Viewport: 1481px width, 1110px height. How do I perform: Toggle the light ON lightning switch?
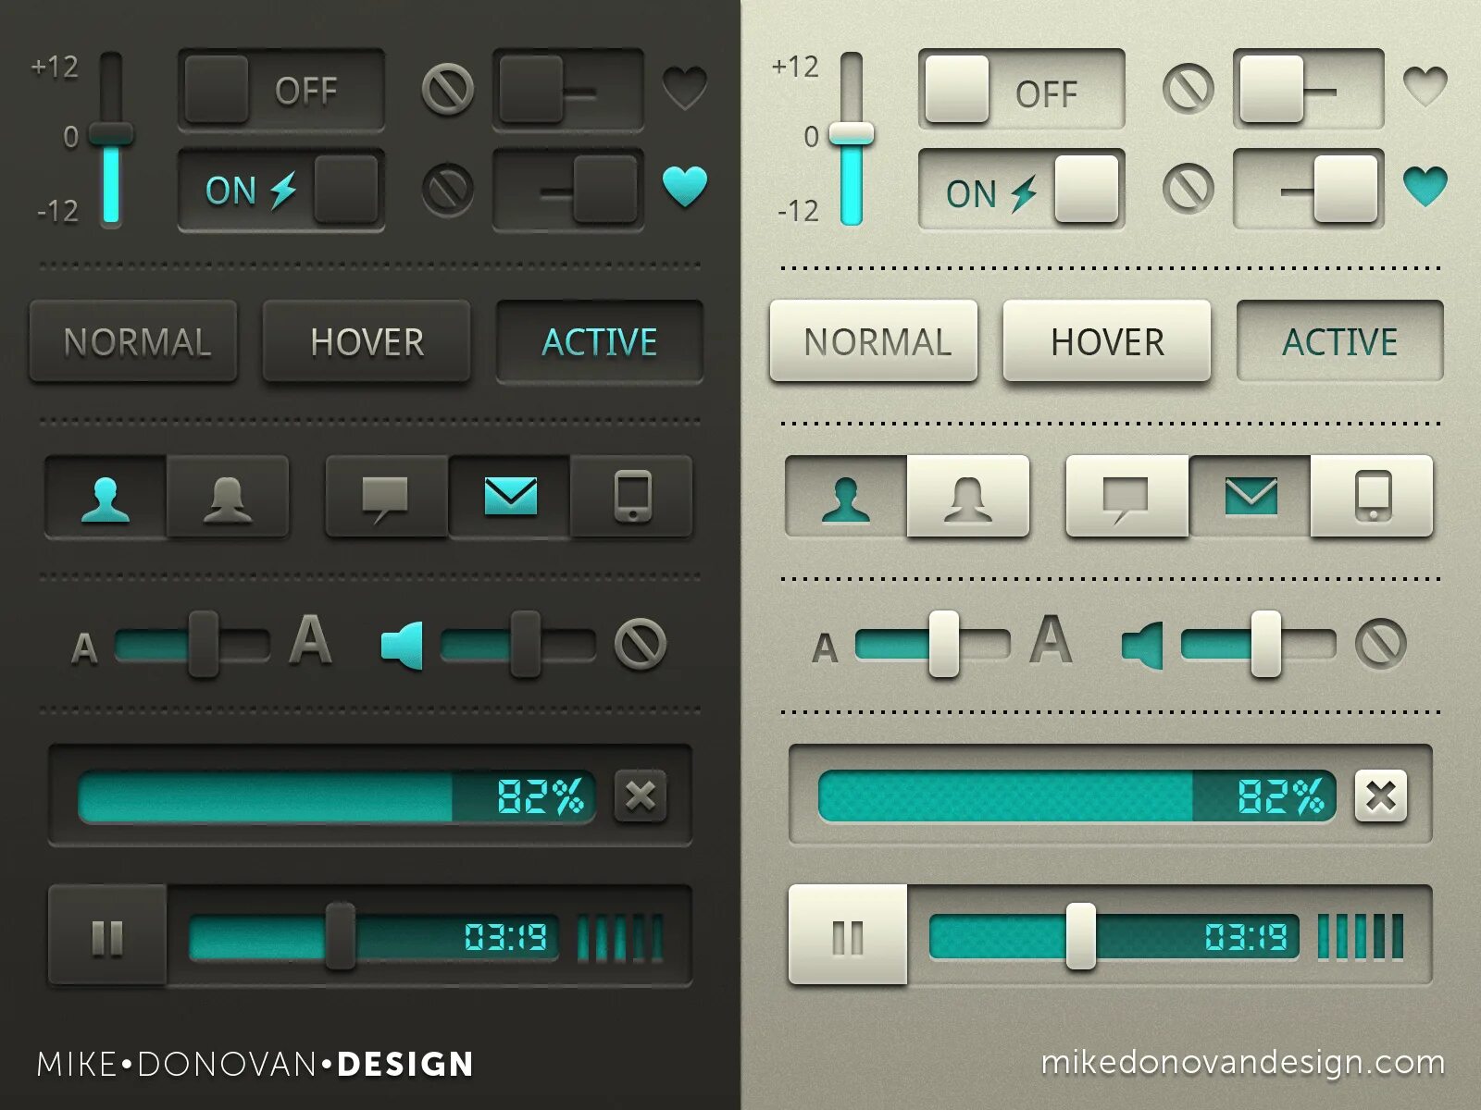1022,189
